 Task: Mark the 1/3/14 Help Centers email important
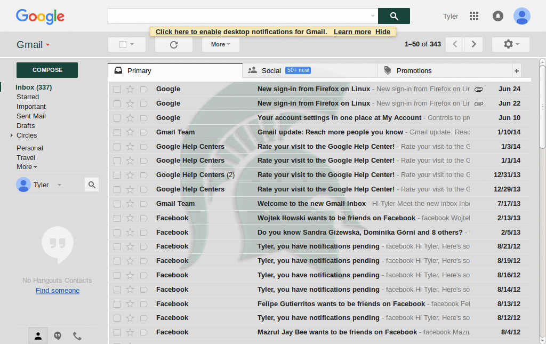[143, 147]
